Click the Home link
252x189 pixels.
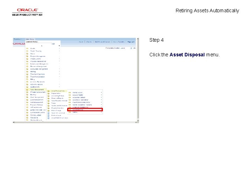81,42
